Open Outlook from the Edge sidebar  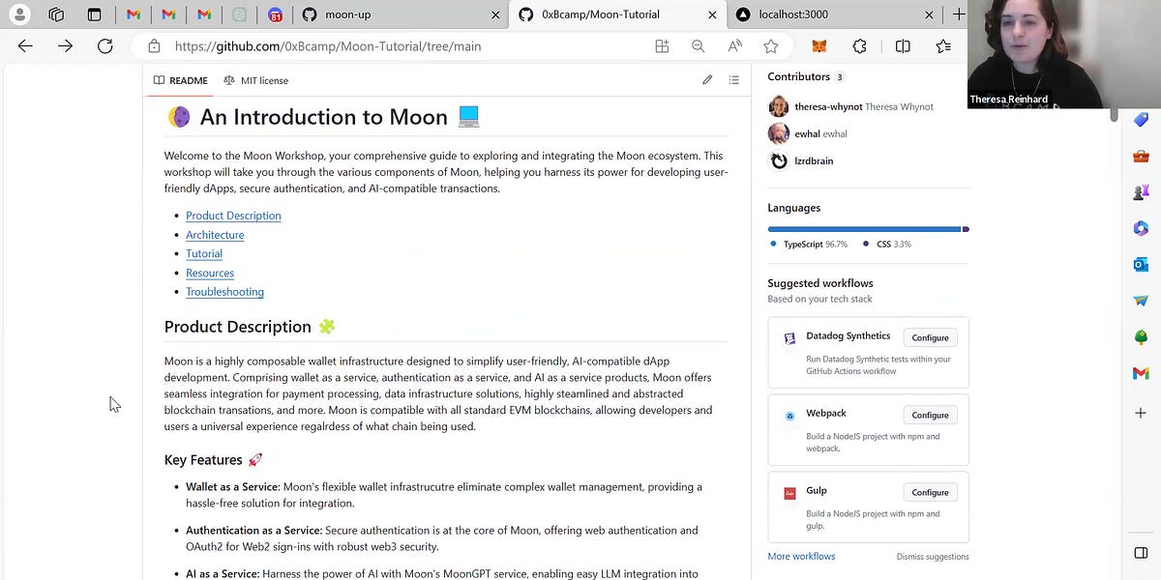coord(1140,264)
